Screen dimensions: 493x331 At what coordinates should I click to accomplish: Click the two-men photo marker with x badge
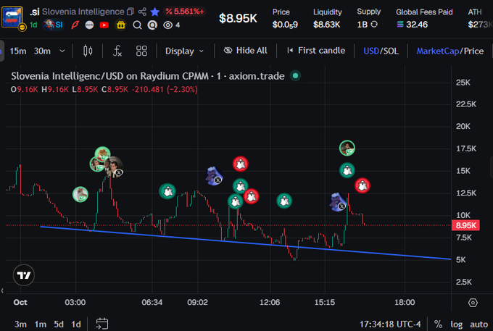tap(115, 167)
